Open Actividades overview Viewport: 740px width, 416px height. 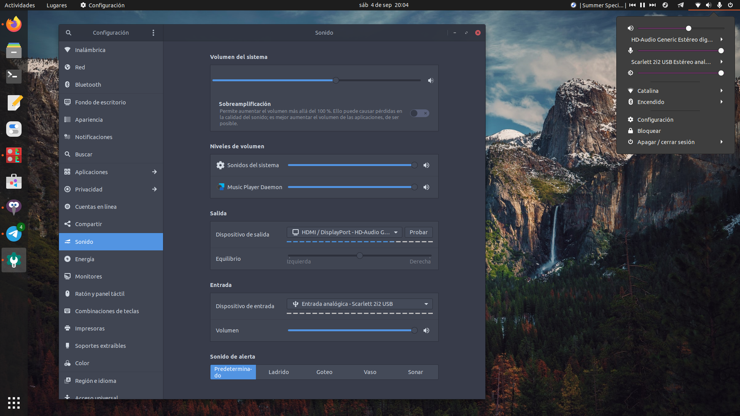click(20, 5)
